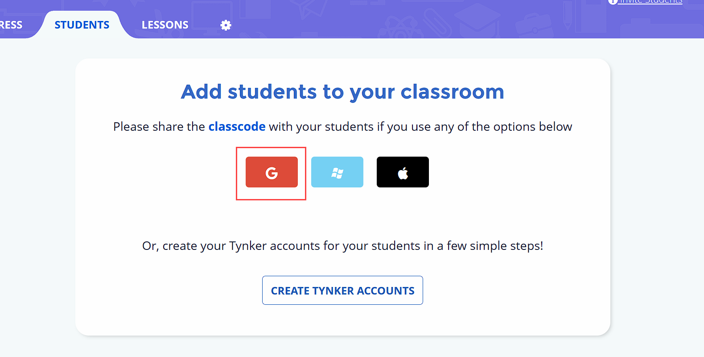Screen dimensions: 704x357
Task: Click the info icon beside Invite Students
Action: point(613,1)
